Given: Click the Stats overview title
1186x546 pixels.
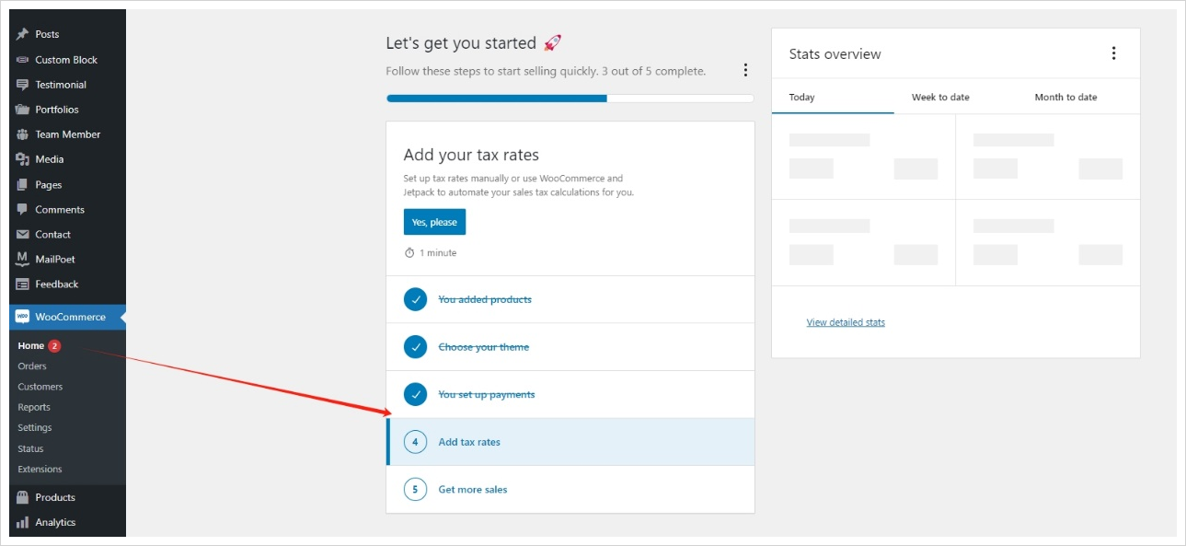Looking at the screenshot, I should coord(835,54).
